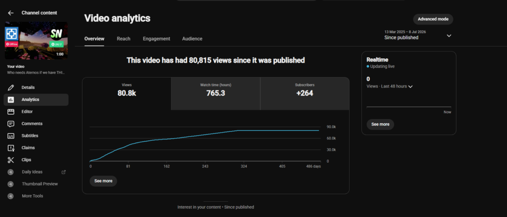The height and width of the screenshot is (217, 507).
Task: Open the Views Last 48 hours dropdown
Action: pyautogui.click(x=390, y=86)
